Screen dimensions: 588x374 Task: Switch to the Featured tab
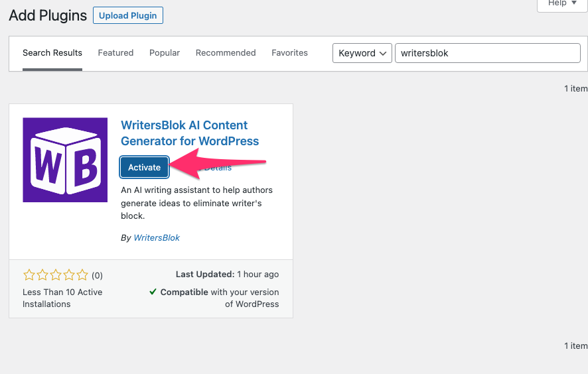tap(115, 53)
